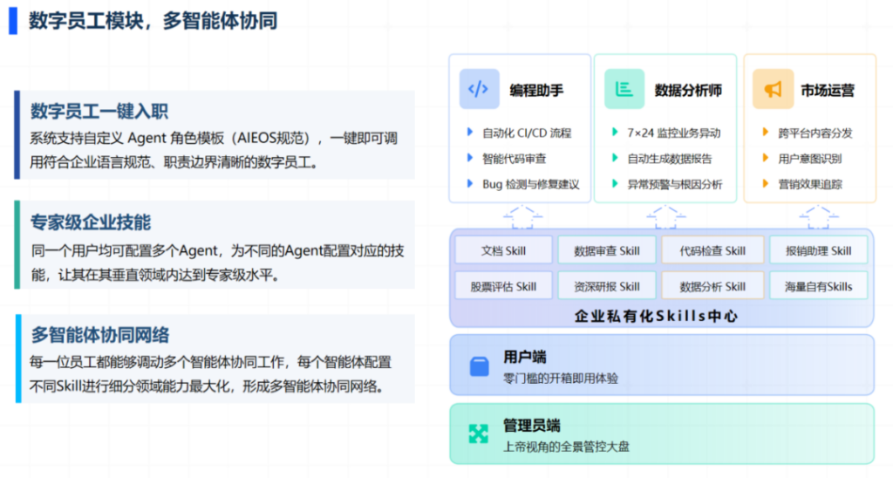Click the green 管理员端 expand icon
This screenshot has height=478, width=893.
[480, 434]
